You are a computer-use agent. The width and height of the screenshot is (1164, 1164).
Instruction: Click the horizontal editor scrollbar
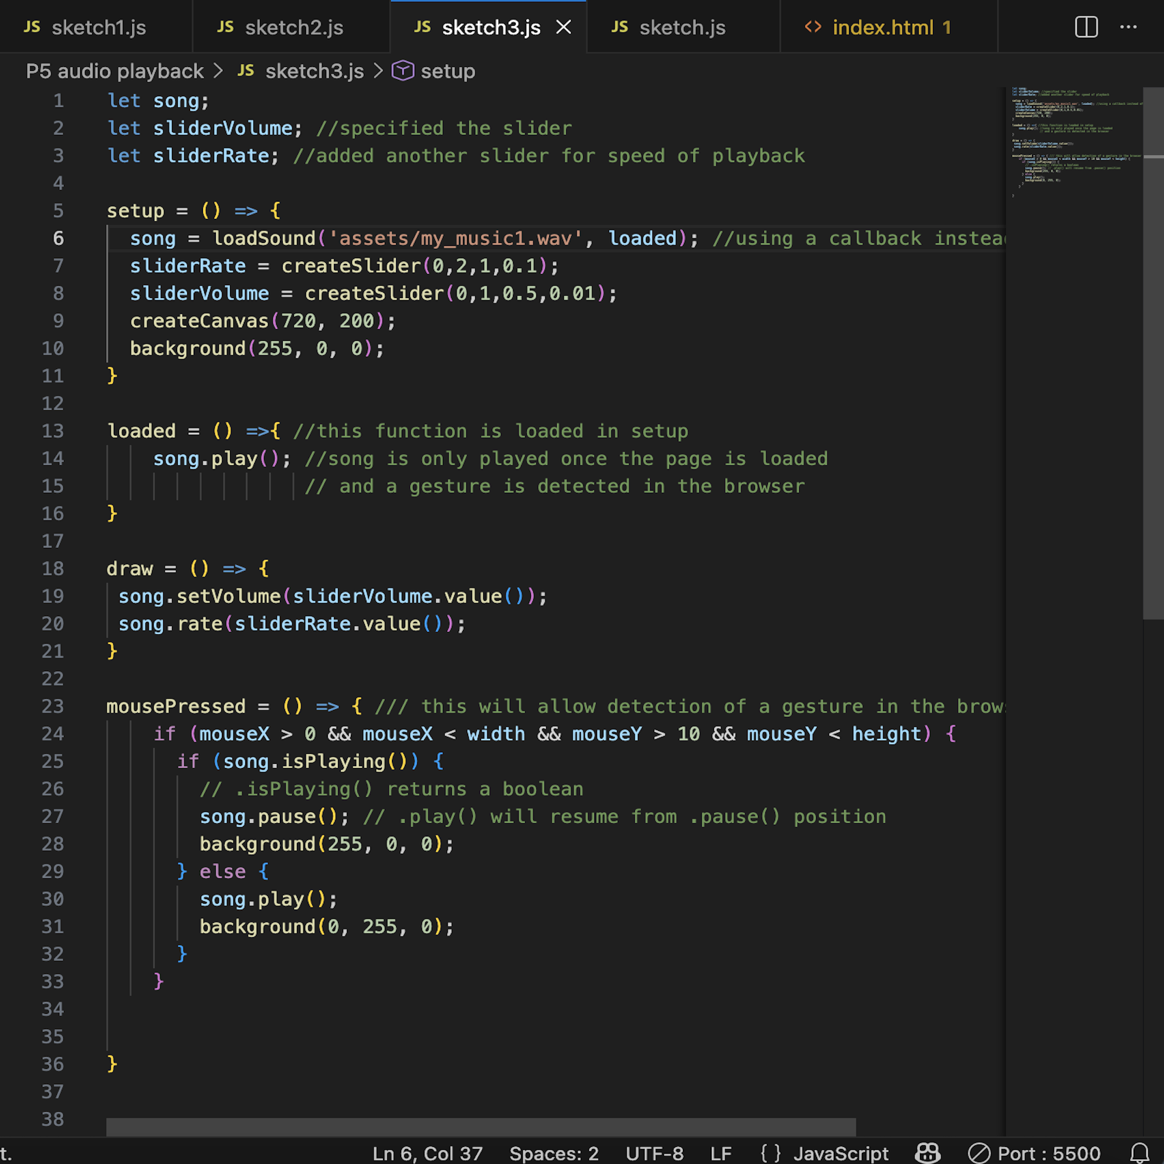(481, 1127)
